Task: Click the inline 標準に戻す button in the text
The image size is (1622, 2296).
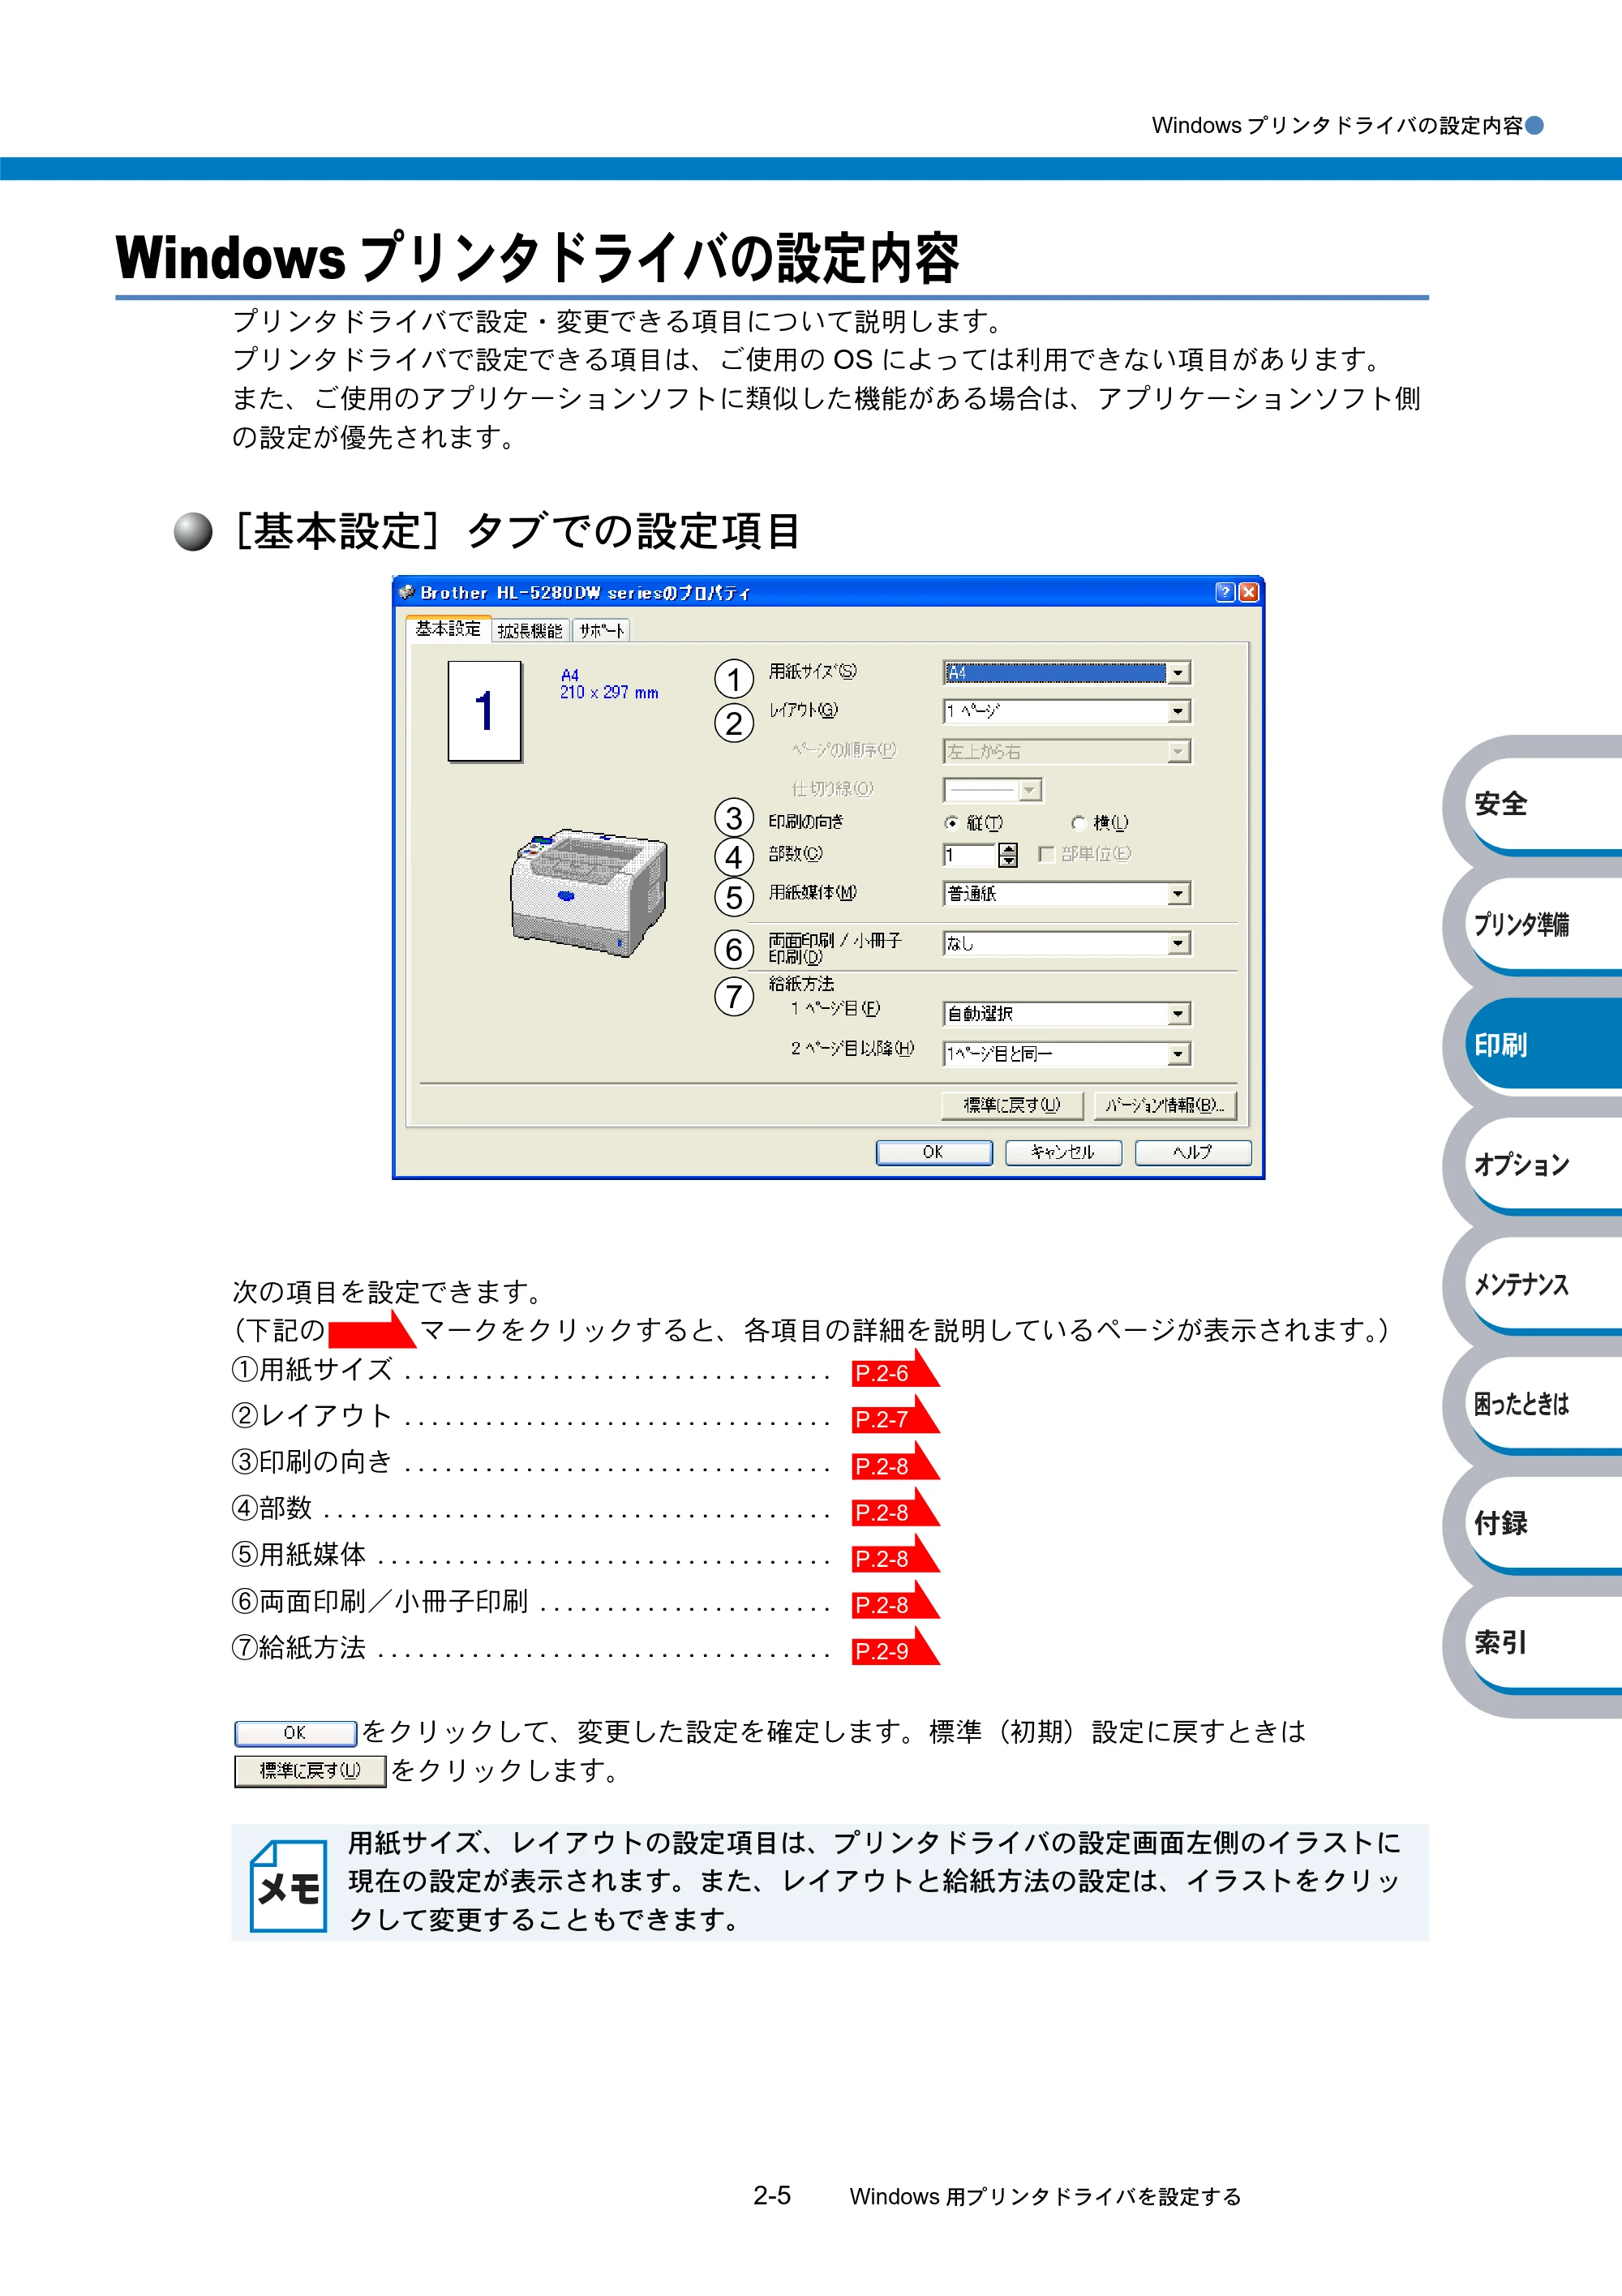Action: (310, 1771)
